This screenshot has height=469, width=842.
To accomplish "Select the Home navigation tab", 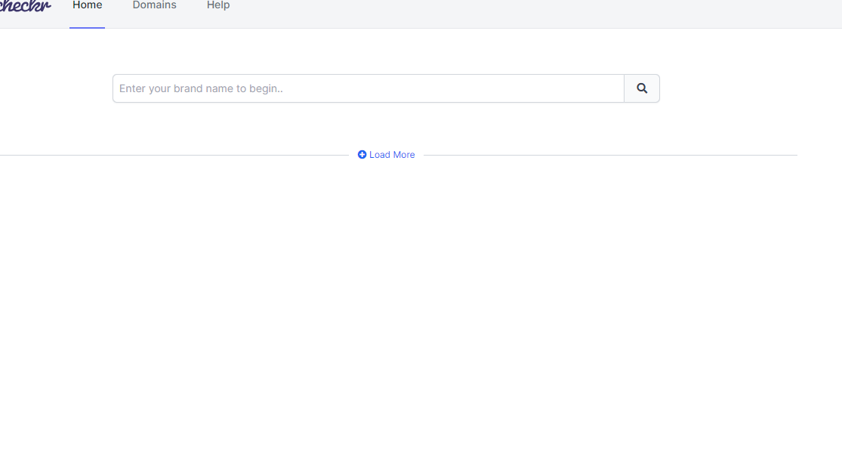I will [x=87, y=5].
